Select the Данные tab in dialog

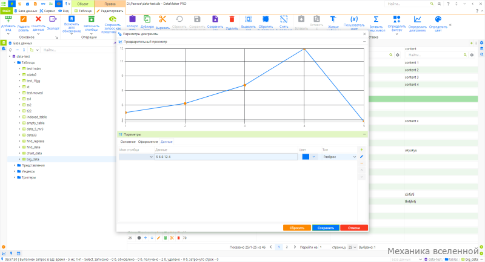coord(166,142)
